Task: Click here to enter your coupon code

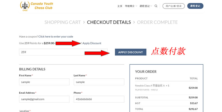Action: pyautogui.click(x=56, y=36)
